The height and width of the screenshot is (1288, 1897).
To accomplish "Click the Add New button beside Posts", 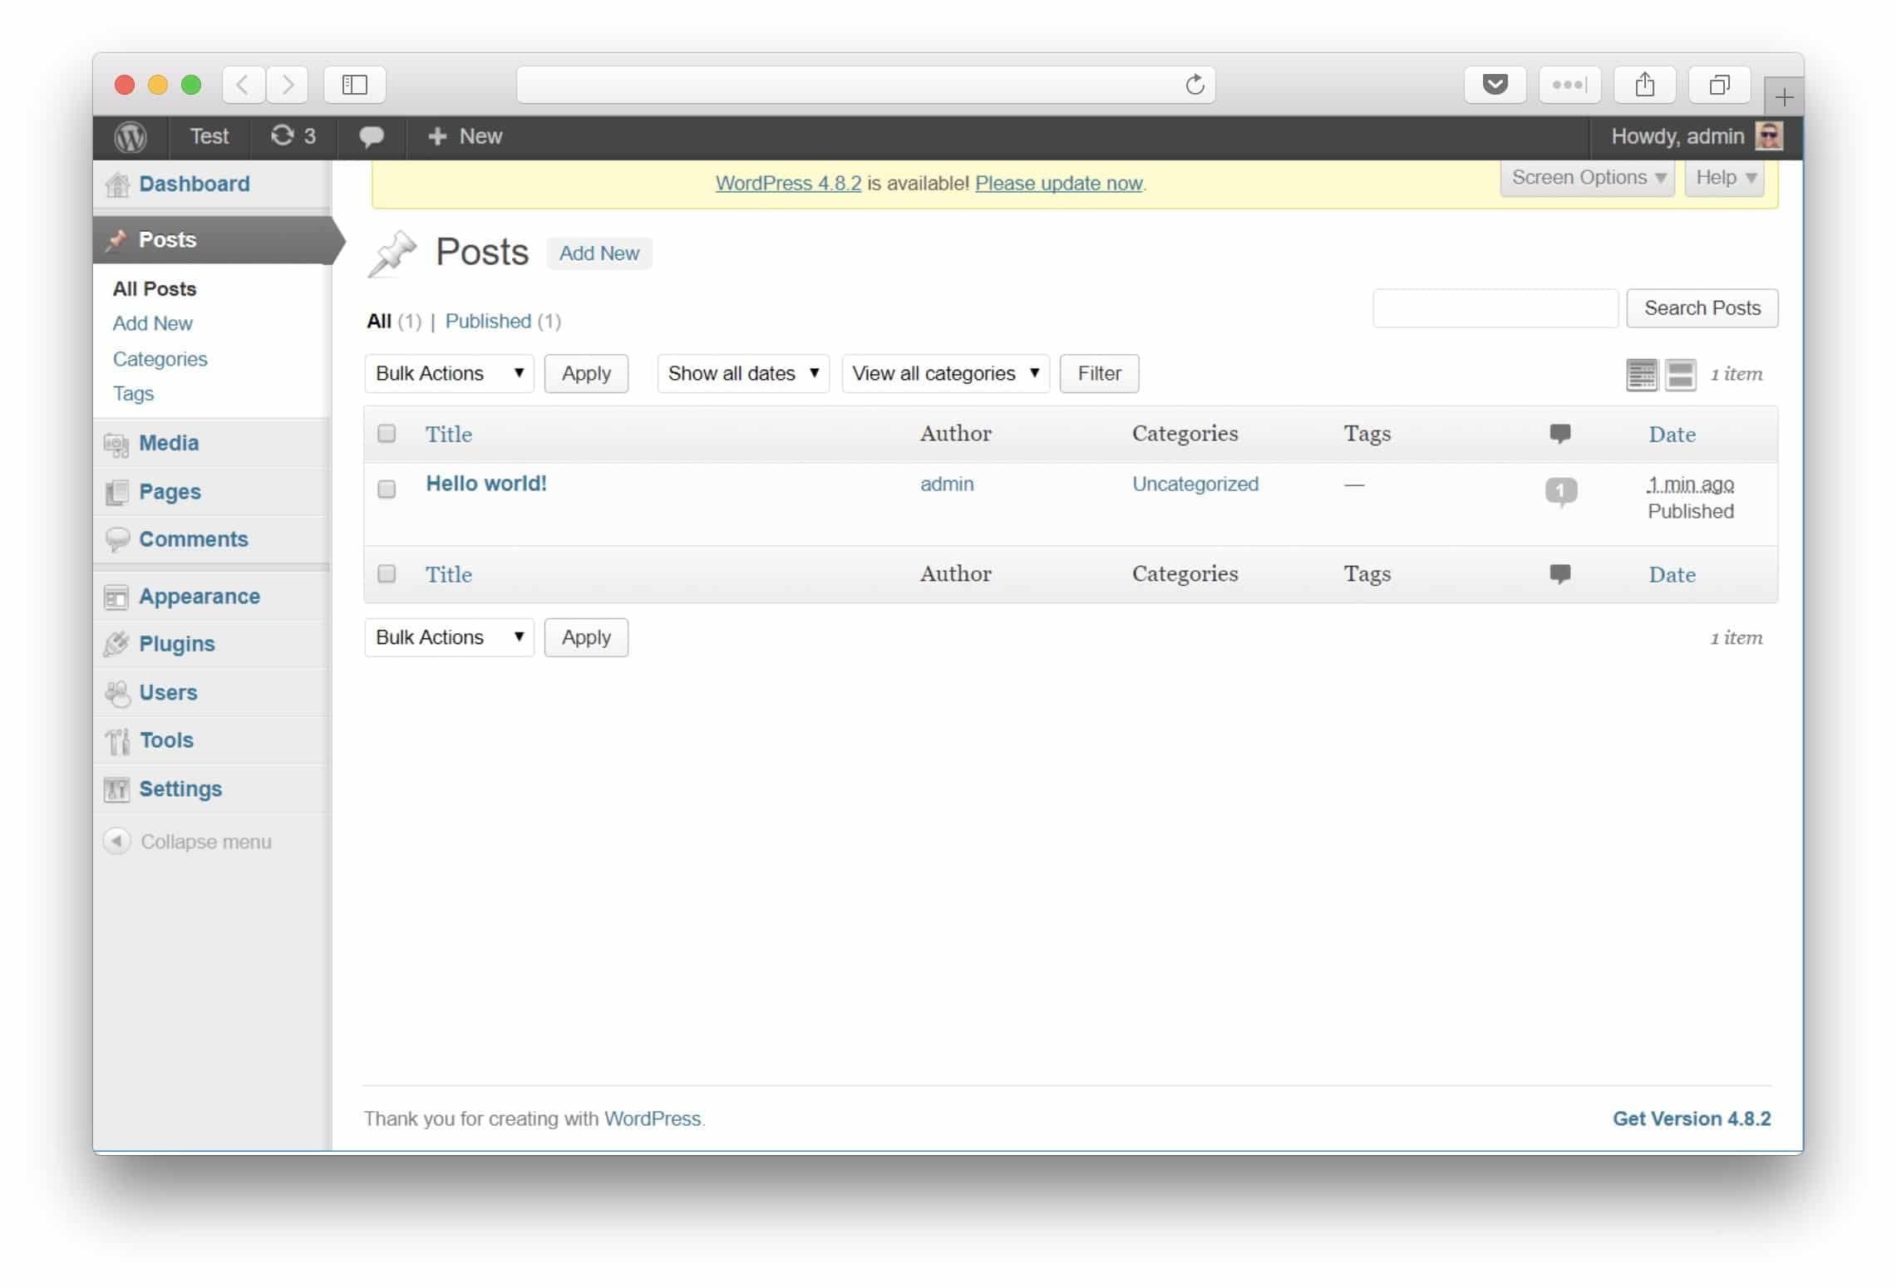I will click(x=599, y=253).
